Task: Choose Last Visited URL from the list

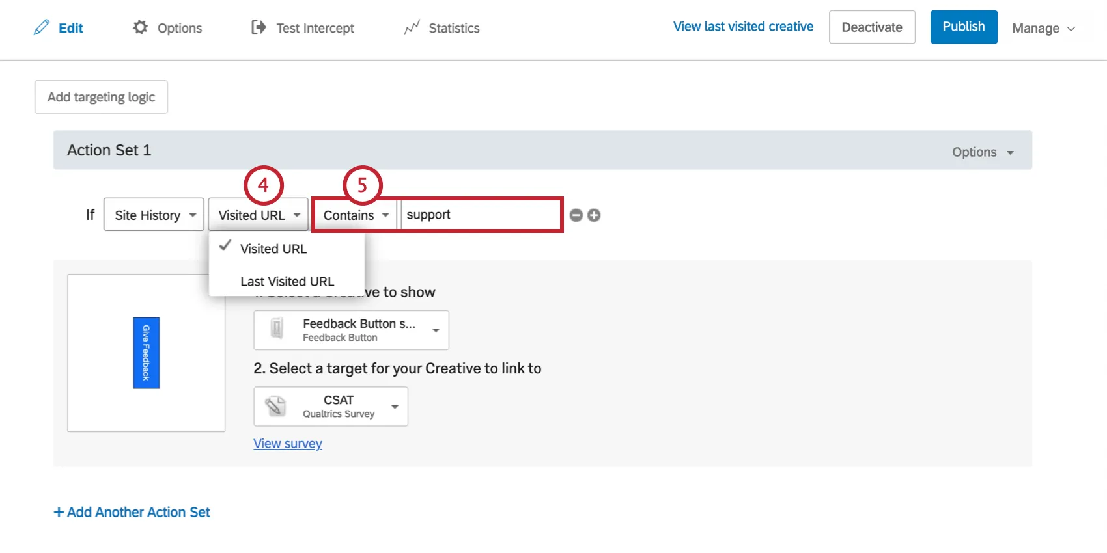Action: pos(287,281)
